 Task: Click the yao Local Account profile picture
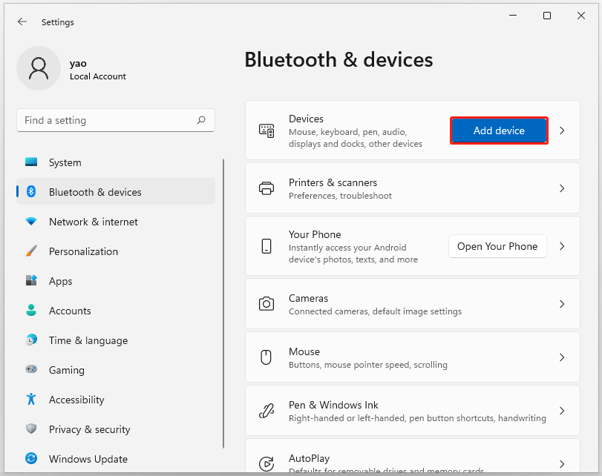39,67
